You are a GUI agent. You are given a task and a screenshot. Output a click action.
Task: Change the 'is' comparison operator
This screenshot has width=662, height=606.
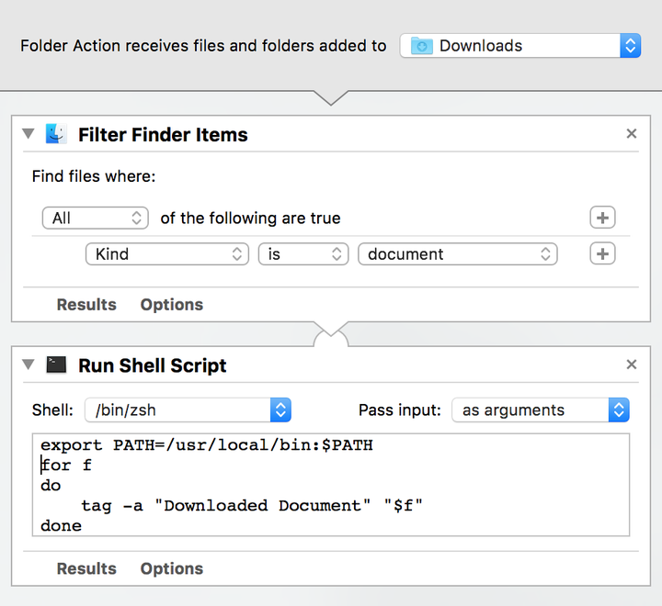[x=303, y=254]
